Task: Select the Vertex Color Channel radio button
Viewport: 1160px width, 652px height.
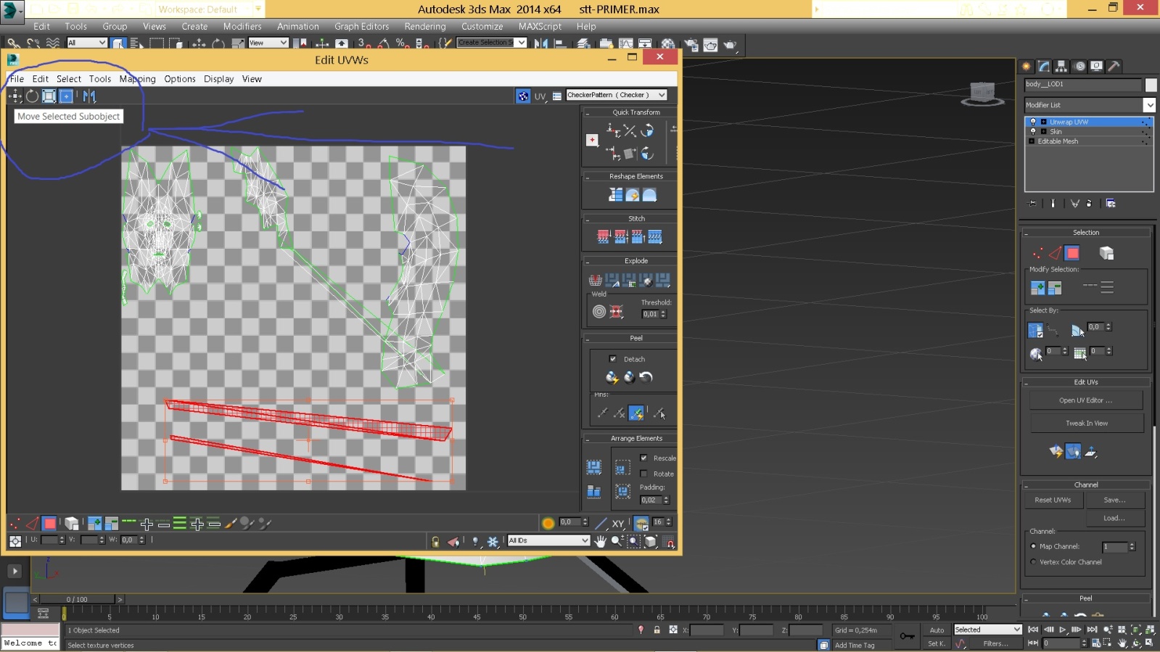Action: 1033,562
